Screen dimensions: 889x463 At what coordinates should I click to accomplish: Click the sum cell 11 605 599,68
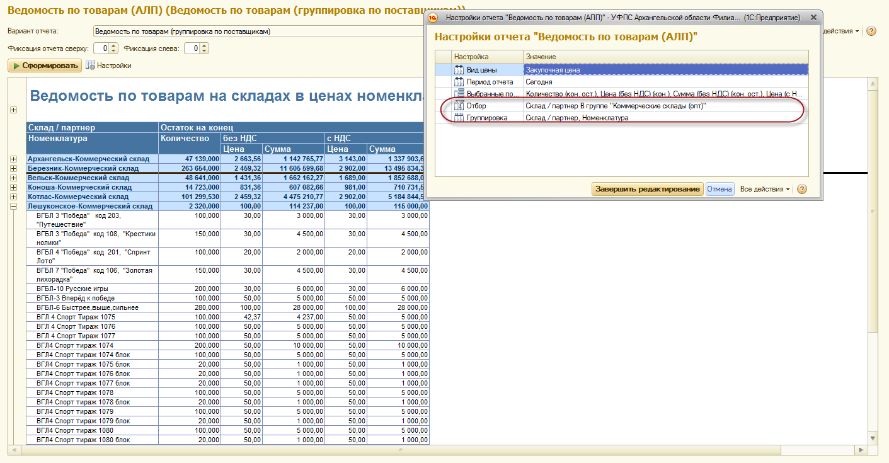pyautogui.click(x=294, y=169)
